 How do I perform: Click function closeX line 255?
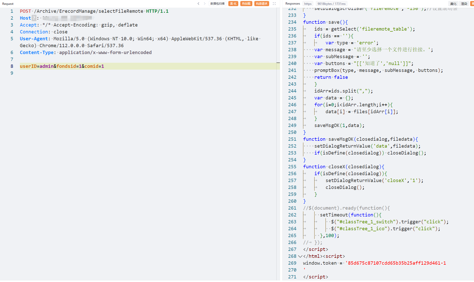tap(344, 167)
